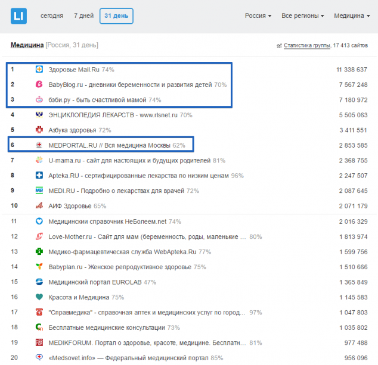This screenshot has width=378, height=365.
Task: Click the Справмедика telephone favicon
Action: pyautogui.click(x=39, y=312)
